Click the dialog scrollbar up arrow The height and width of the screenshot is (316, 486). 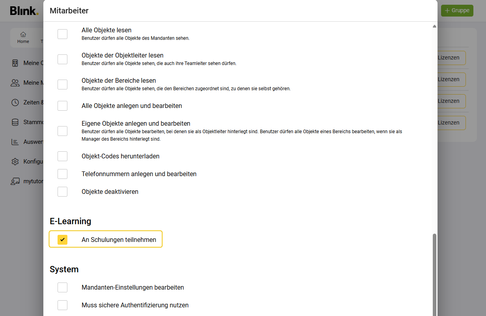[x=434, y=26]
